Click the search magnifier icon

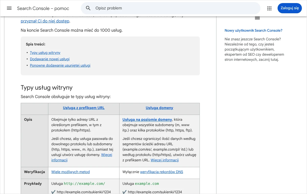point(88,8)
